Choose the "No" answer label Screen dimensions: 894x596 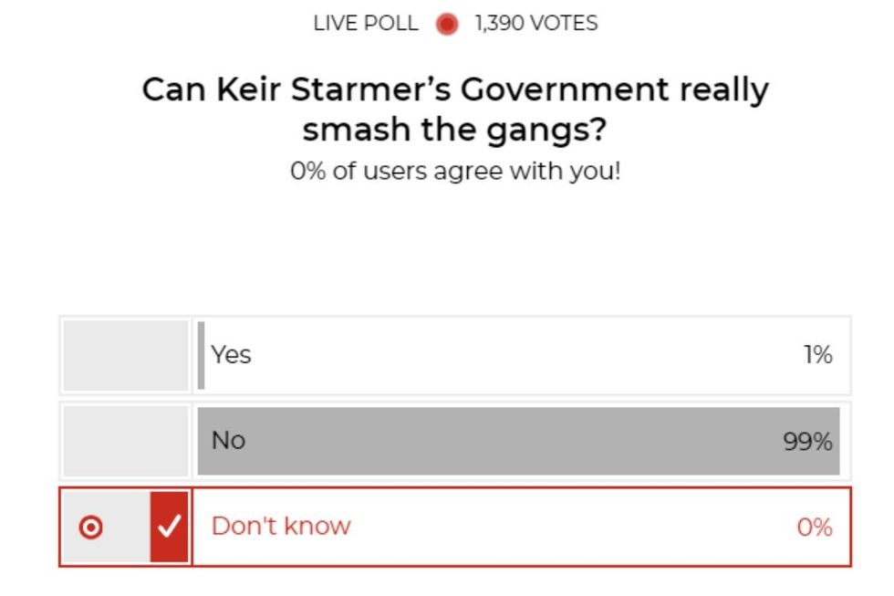(228, 440)
